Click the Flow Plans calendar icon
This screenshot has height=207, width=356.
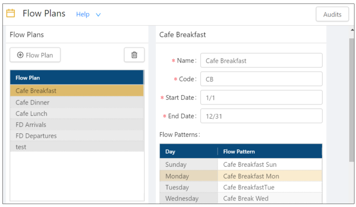point(11,14)
